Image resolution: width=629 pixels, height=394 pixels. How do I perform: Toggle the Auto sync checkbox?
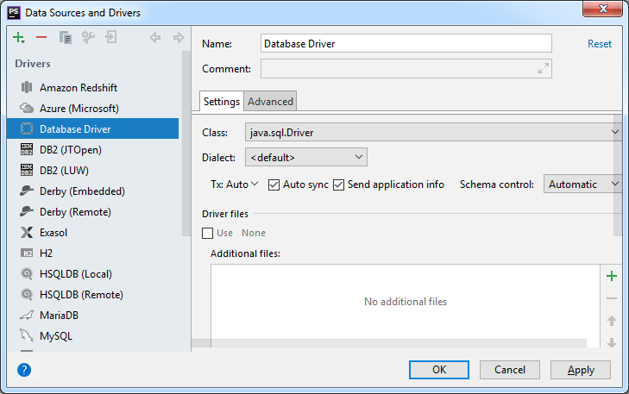(274, 184)
